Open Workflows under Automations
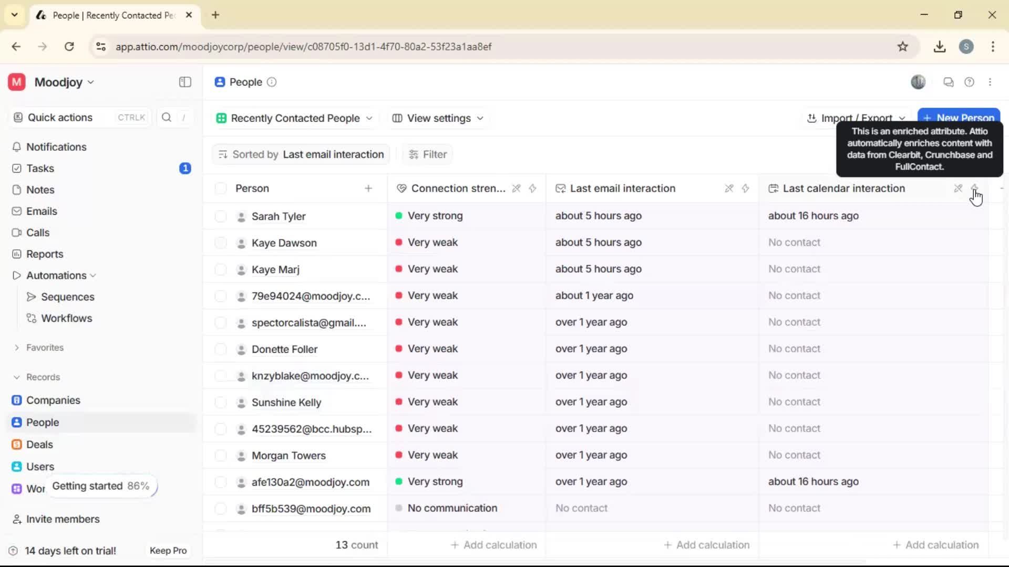This screenshot has width=1009, height=567. pyautogui.click(x=66, y=318)
